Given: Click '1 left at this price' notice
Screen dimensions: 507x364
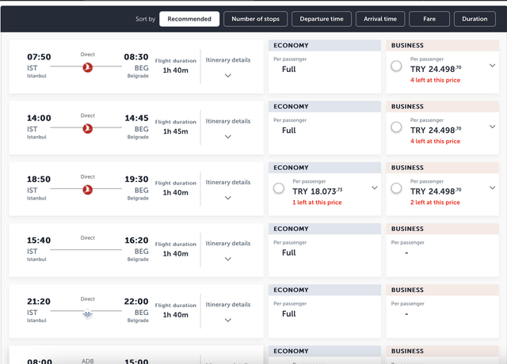Looking at the screenshot, I should (x=317, y=203).
